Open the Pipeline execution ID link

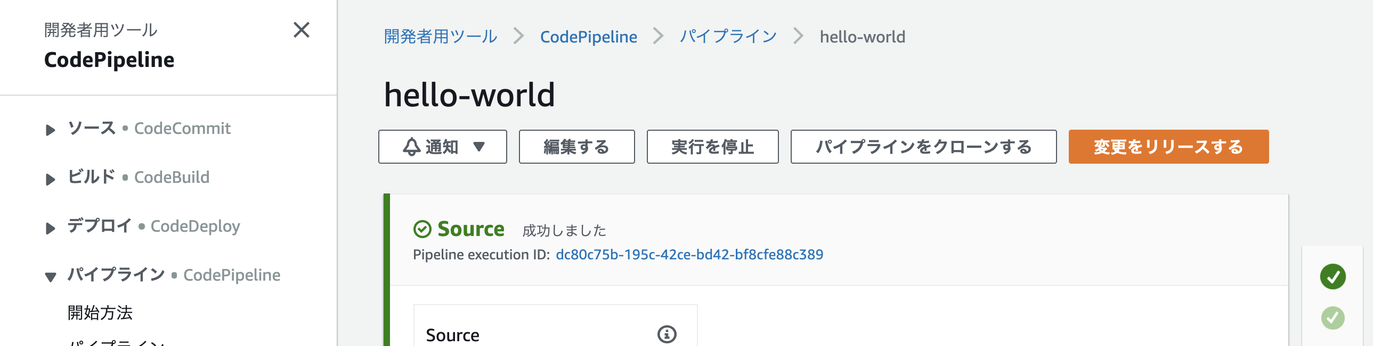689,254
